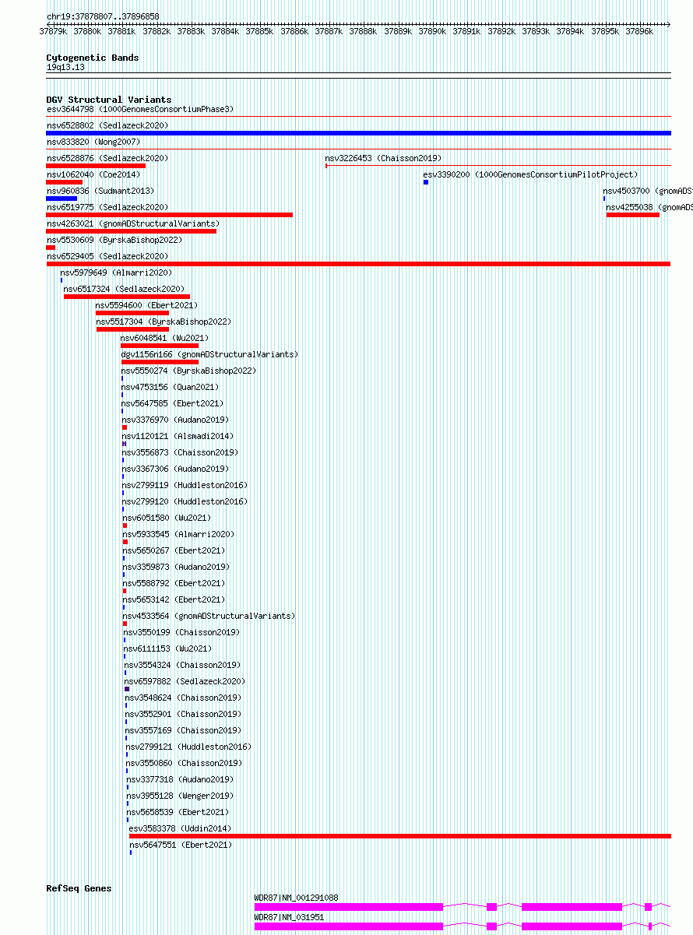Click nsv3955128 (Wenger2019) label
Image resolution: width=693 pixels, height=935 pixels.
[x=180, y=796]
